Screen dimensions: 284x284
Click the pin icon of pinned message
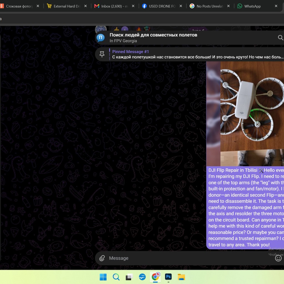click(102, 54)
